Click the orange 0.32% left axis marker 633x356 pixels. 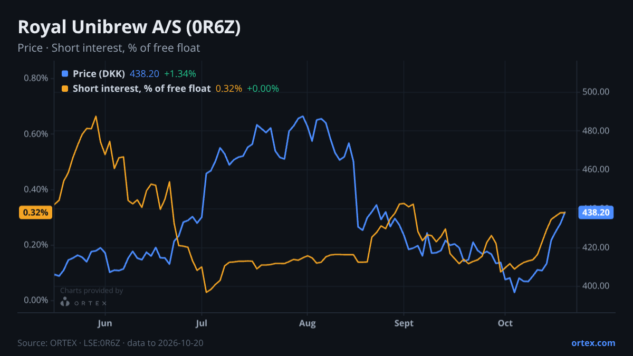point(36,213)
